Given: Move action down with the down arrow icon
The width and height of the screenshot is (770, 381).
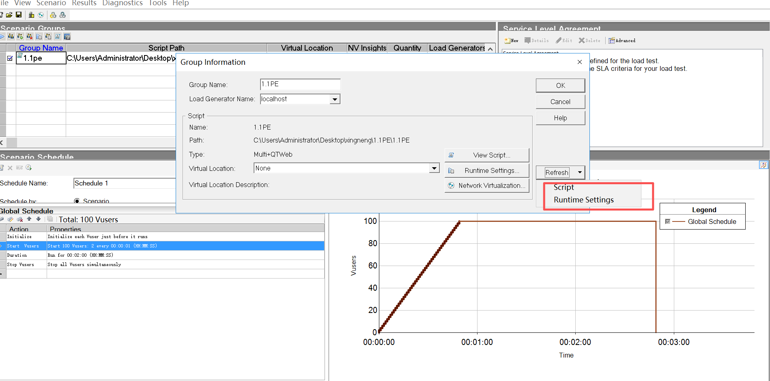Looking at the screenshot, I should click(x=38, y=219).
